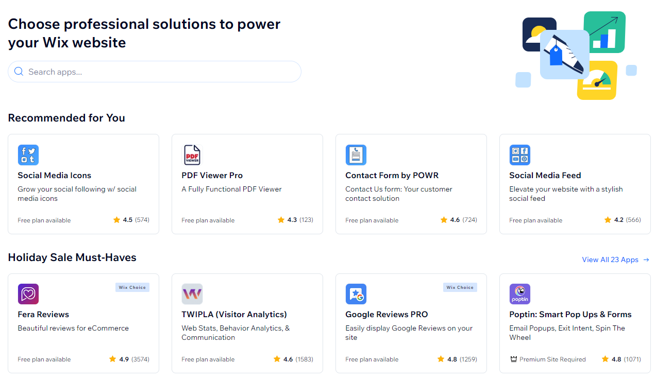The image size is (656, 380).
Task: Click inside the Search apps field
Action: pyautogui.click(x=155, y=71)
